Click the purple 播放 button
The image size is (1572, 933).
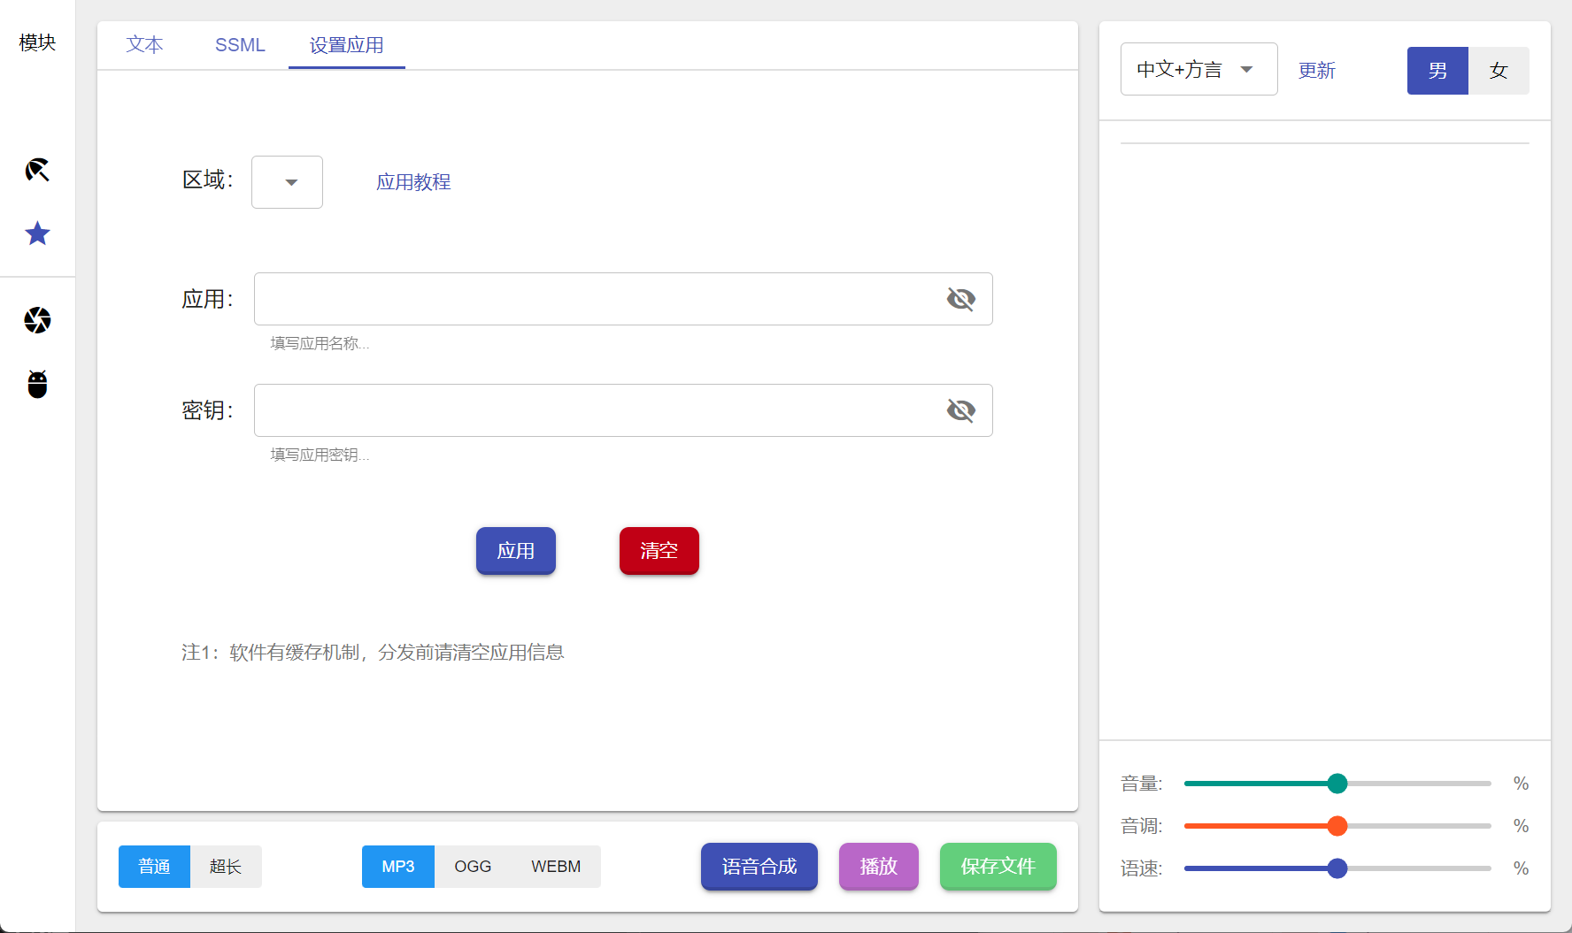point(879,867)
